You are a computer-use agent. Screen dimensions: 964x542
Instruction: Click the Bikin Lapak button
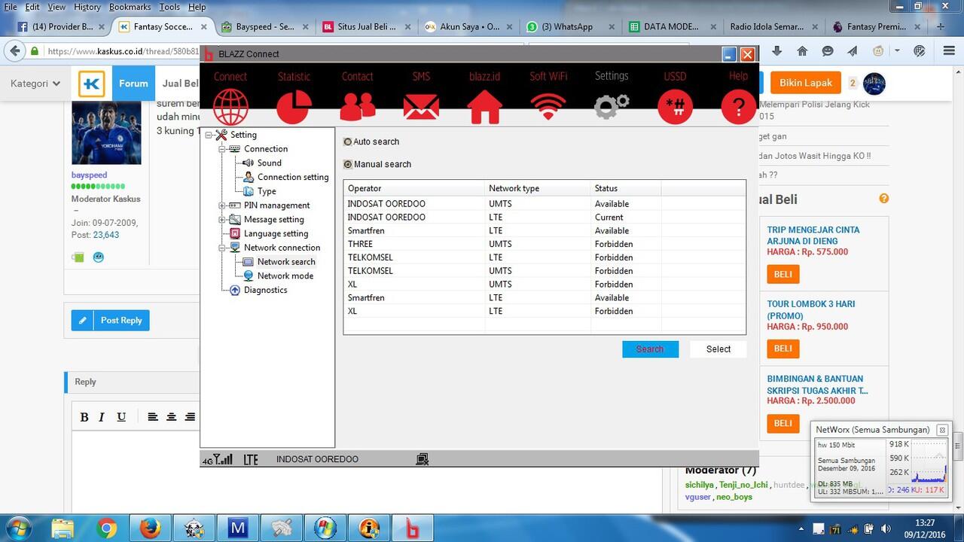coord(806,83)
